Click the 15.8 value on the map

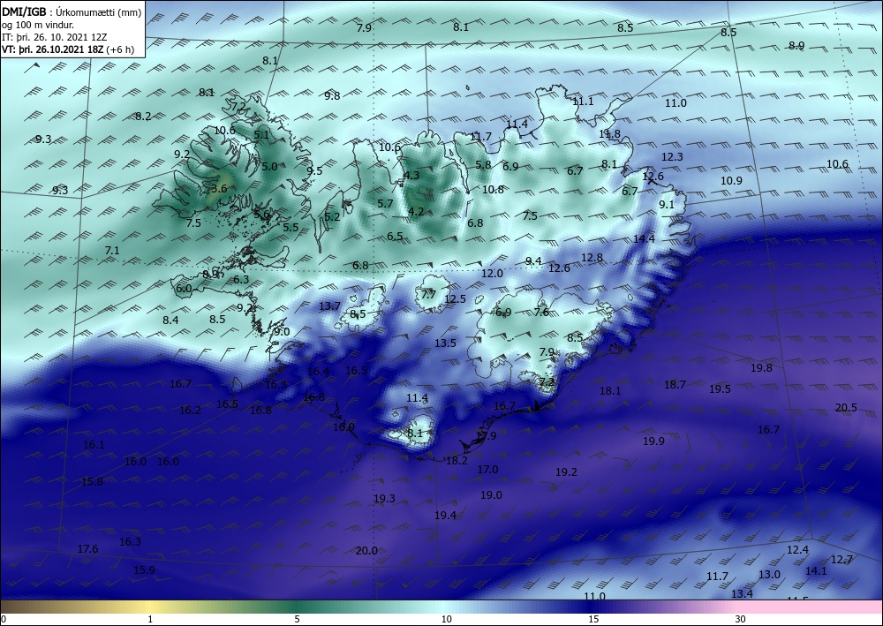[93, 482]
